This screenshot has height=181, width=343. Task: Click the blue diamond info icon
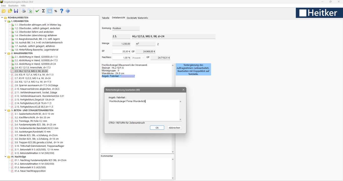68,11
